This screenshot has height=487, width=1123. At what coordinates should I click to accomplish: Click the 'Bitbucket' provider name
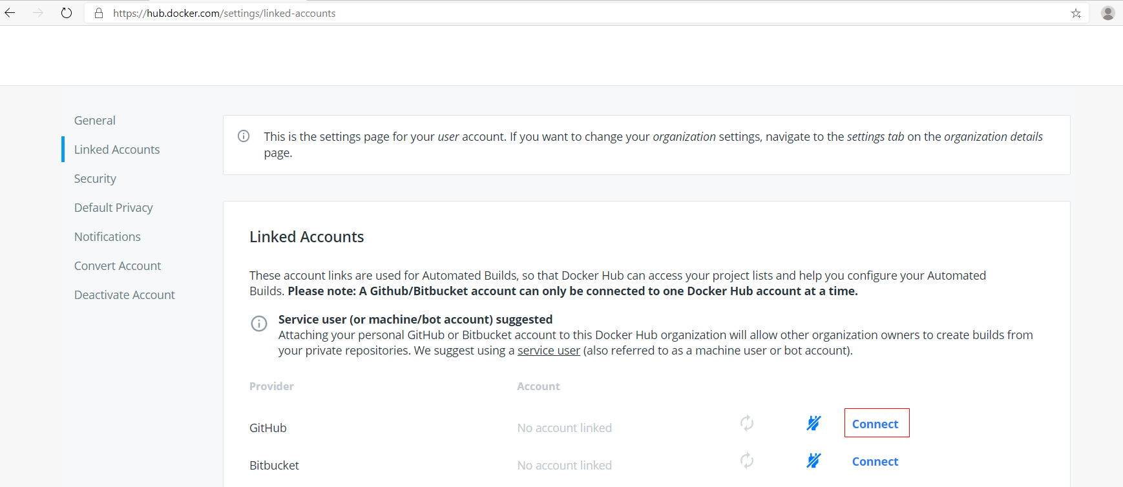pos(274,465)
